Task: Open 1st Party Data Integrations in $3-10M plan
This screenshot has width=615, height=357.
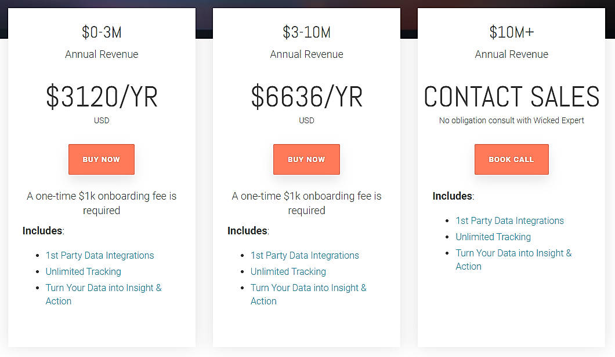Action: (x=305, y=255)
